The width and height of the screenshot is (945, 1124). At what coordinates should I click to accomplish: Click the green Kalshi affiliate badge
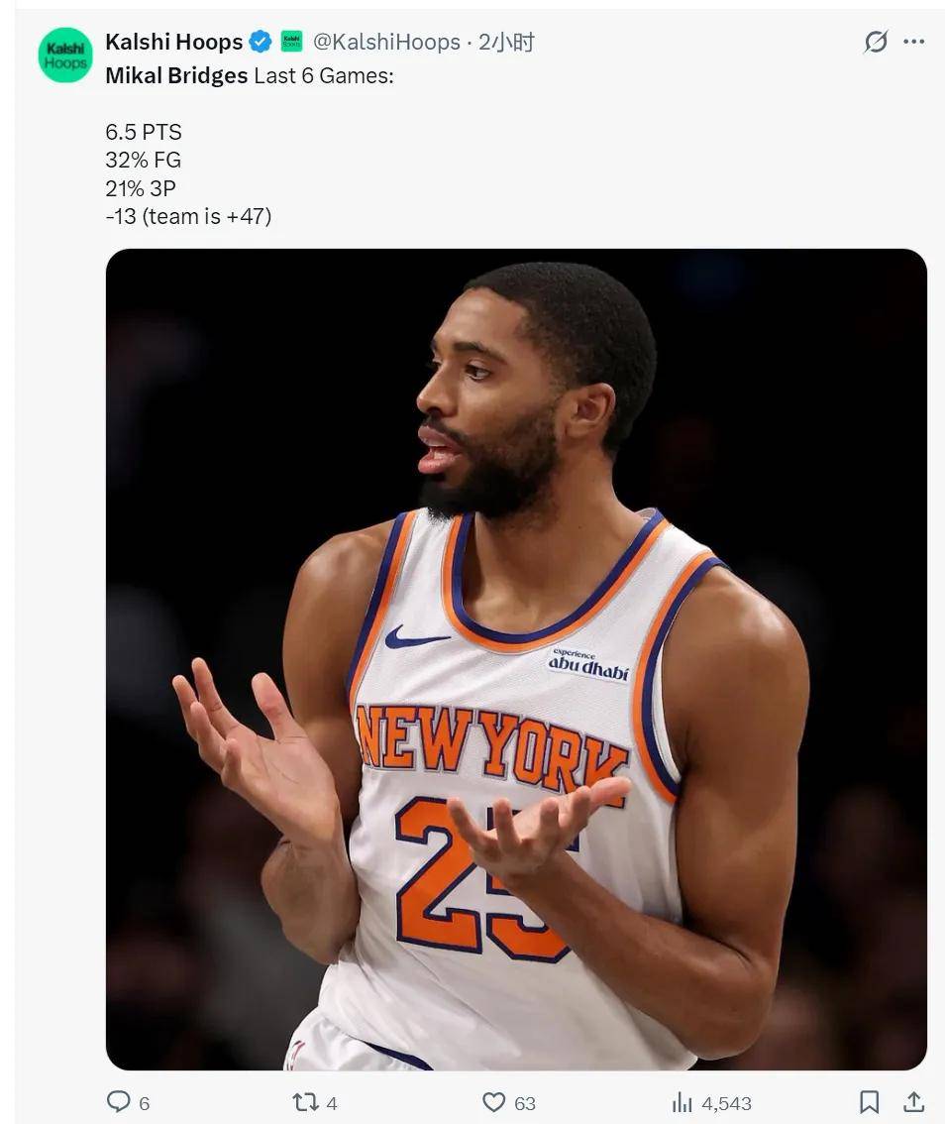click(291, 41)
